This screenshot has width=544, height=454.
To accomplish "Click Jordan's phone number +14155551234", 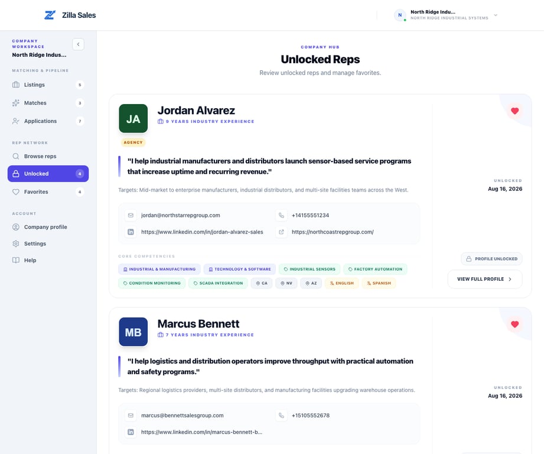I will tap(310, 215).
